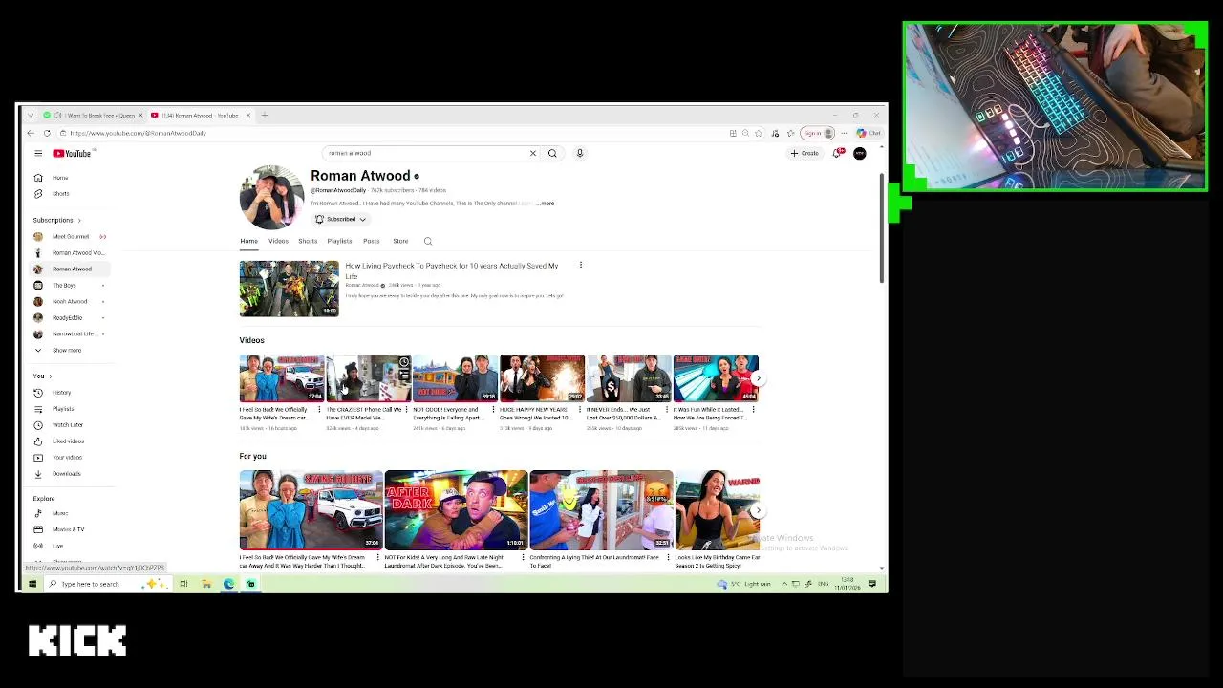Expand the Subscriptions section chevron

coord(79,220)
